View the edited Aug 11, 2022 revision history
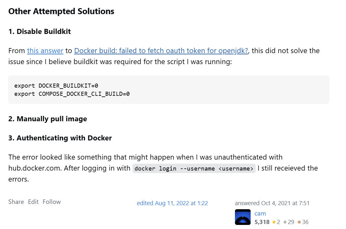Image resolution: width=346 pixels, height=229 pixels. (172, 203)
